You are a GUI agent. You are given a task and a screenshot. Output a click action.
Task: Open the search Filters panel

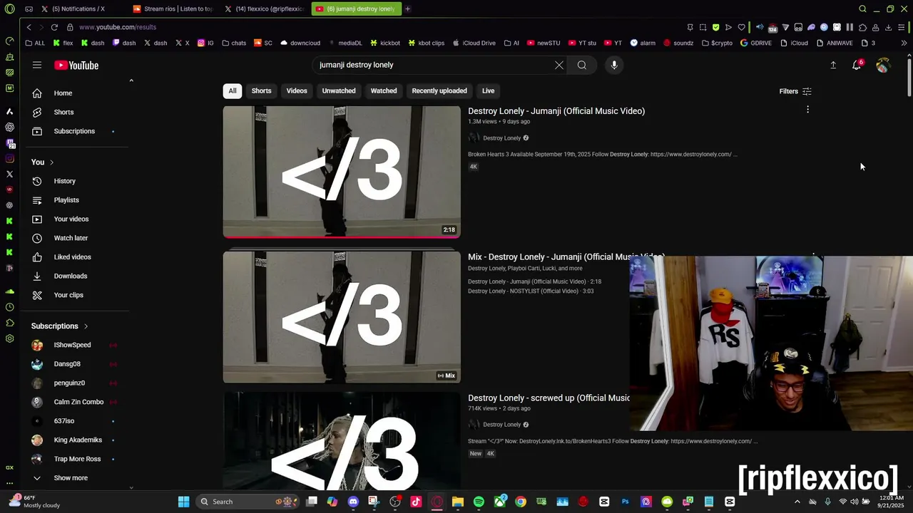795,91
